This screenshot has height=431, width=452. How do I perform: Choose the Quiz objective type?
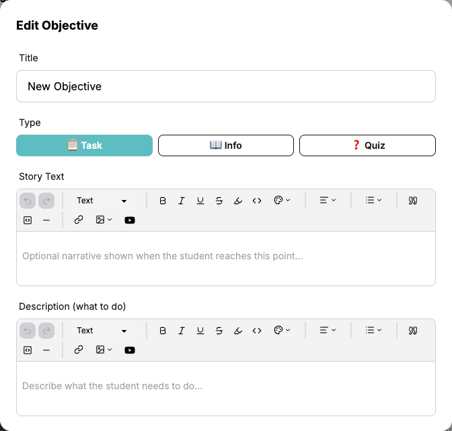(367, 145)
